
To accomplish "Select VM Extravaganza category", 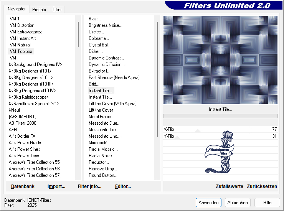I will tap(26, 32).
